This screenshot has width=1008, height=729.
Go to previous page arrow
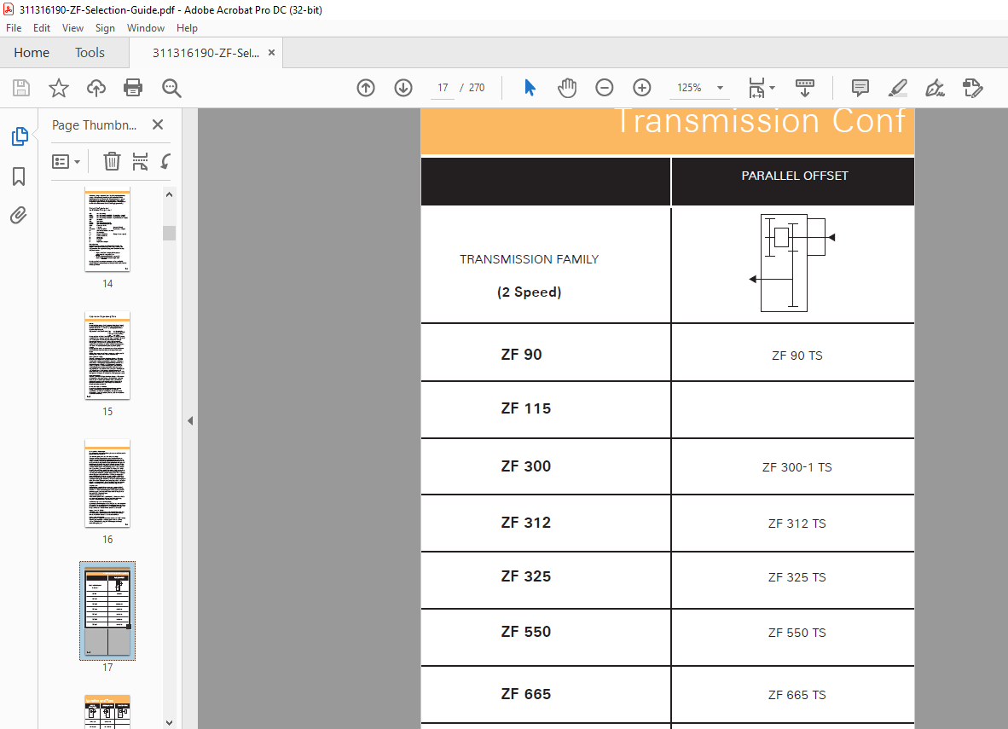pos(366,88)
